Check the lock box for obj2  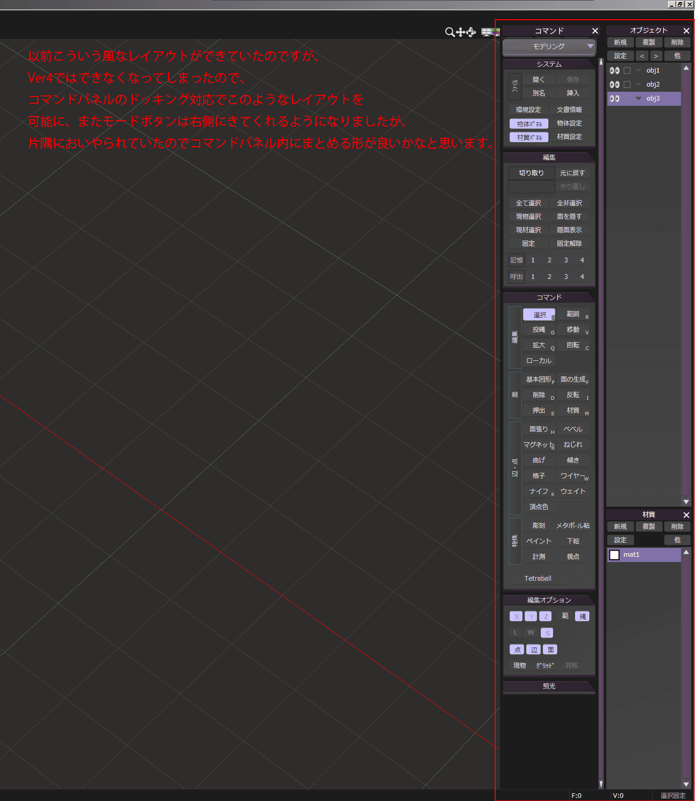pos(627,85)
